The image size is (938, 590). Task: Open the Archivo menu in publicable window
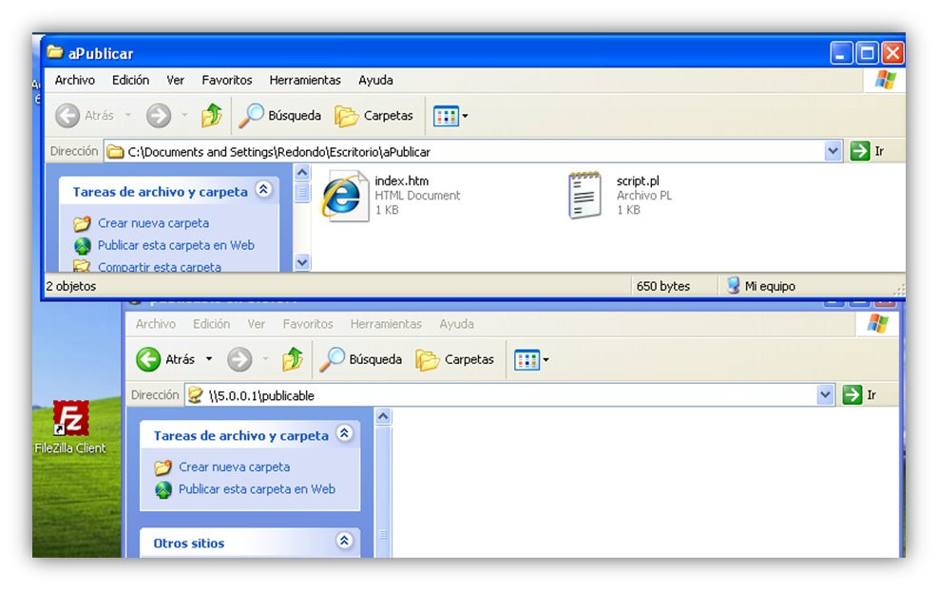point(156,324)
